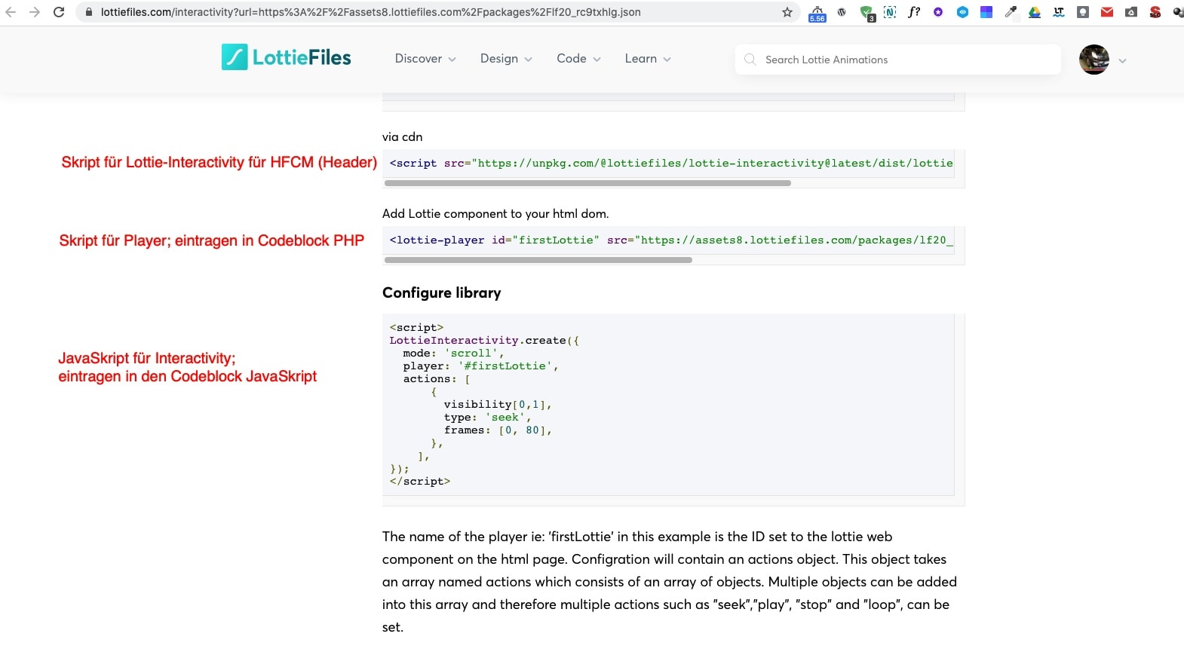Screen dimensions: 1184x658
Task: Open the Code dropdown menu
Action: pos(578,59)
